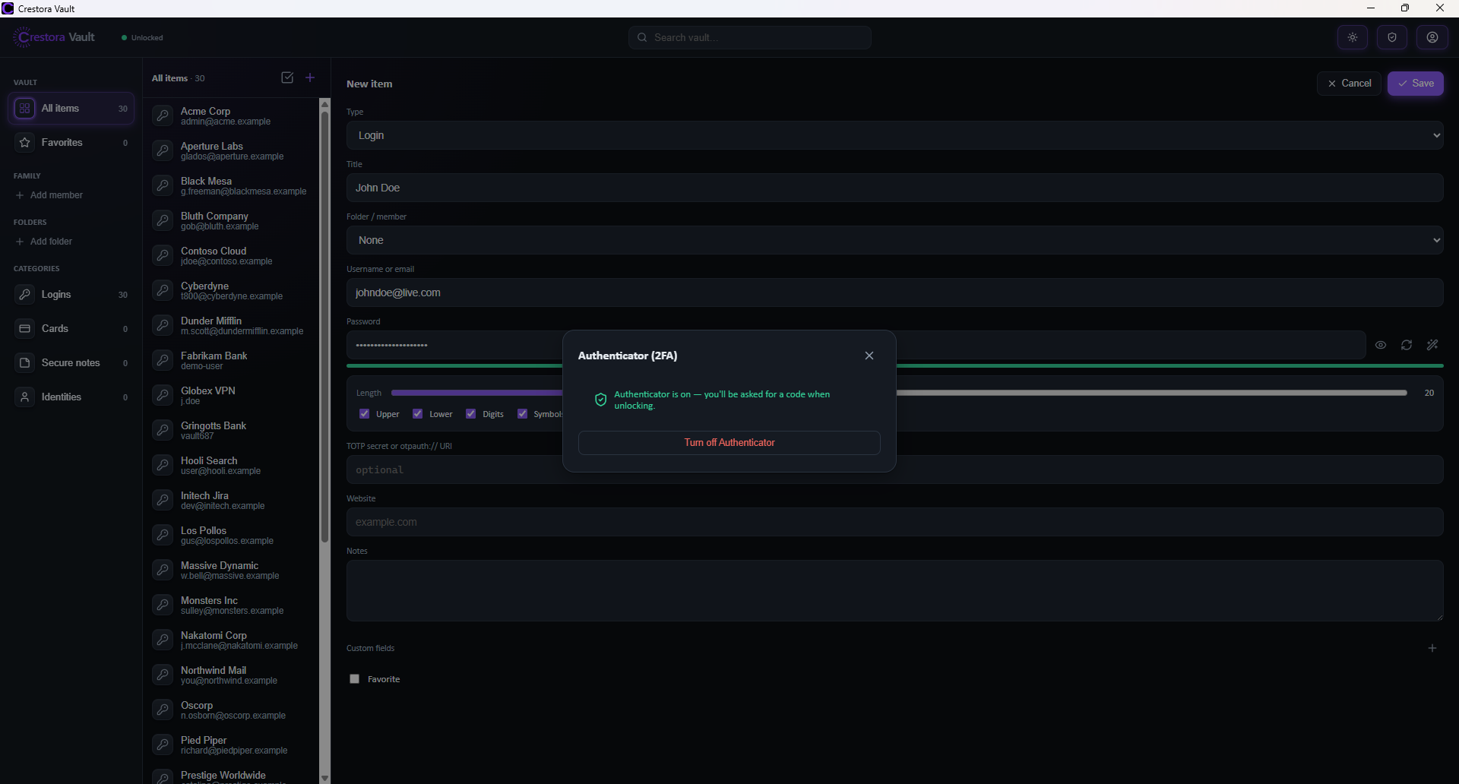Toggle the light/dark theme sun icon
Screen dimensions: 1459x784
(1353, 37)
